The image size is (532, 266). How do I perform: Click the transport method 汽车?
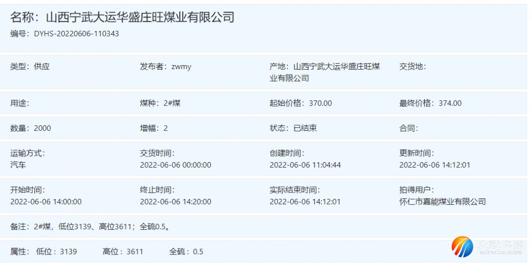(x=18, y=165)
